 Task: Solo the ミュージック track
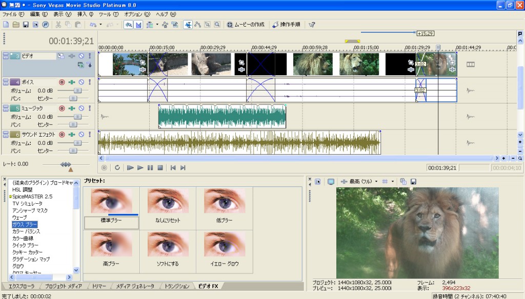click(x=90, y=108)
